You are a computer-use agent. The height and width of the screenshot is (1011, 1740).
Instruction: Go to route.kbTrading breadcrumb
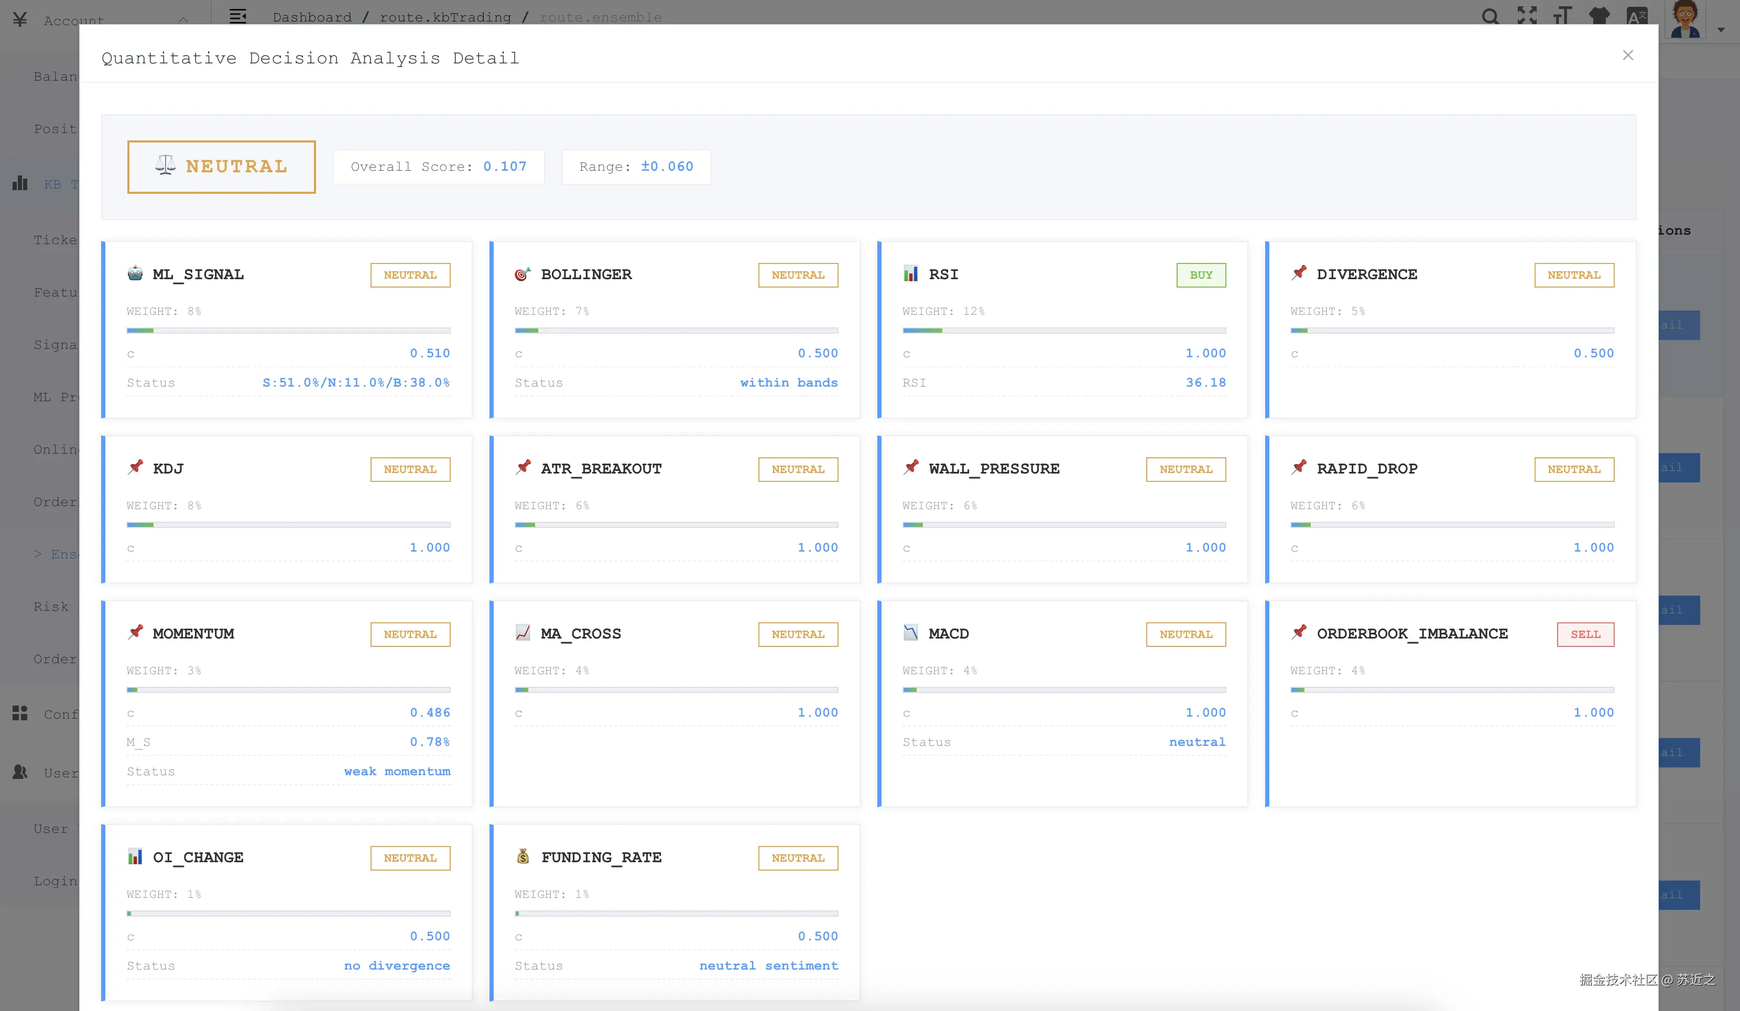click(x=445, y=17)
